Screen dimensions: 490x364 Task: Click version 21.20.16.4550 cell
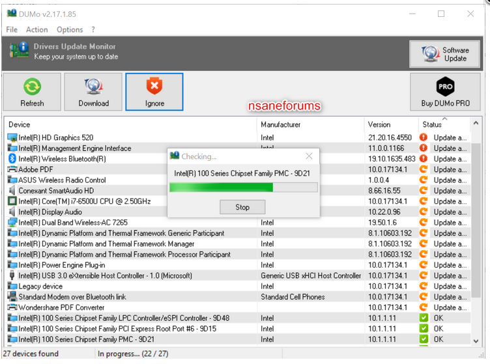click(x=390, y=137)
